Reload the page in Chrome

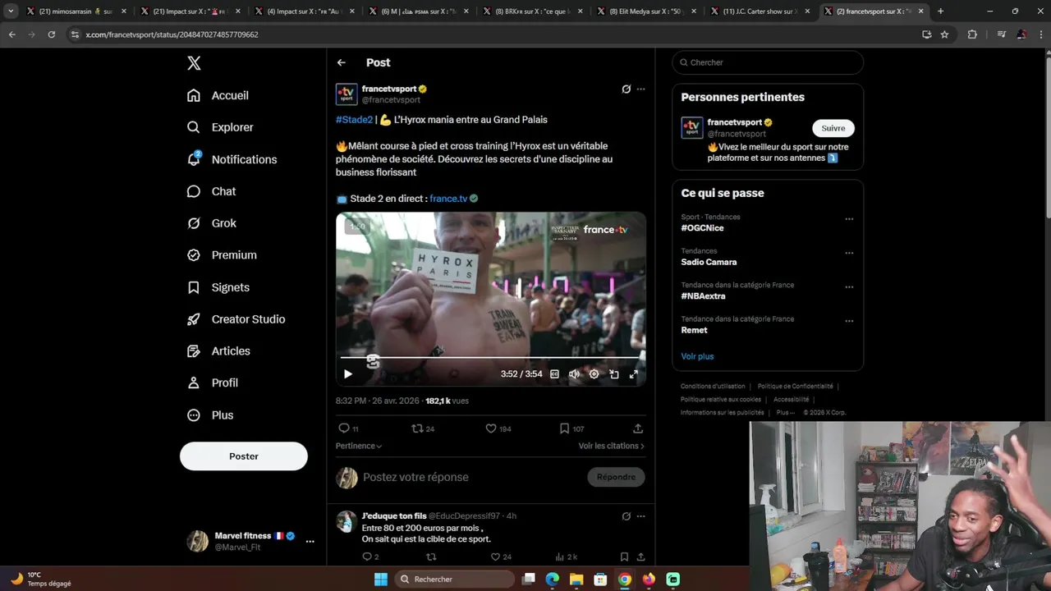coord(51,34)
